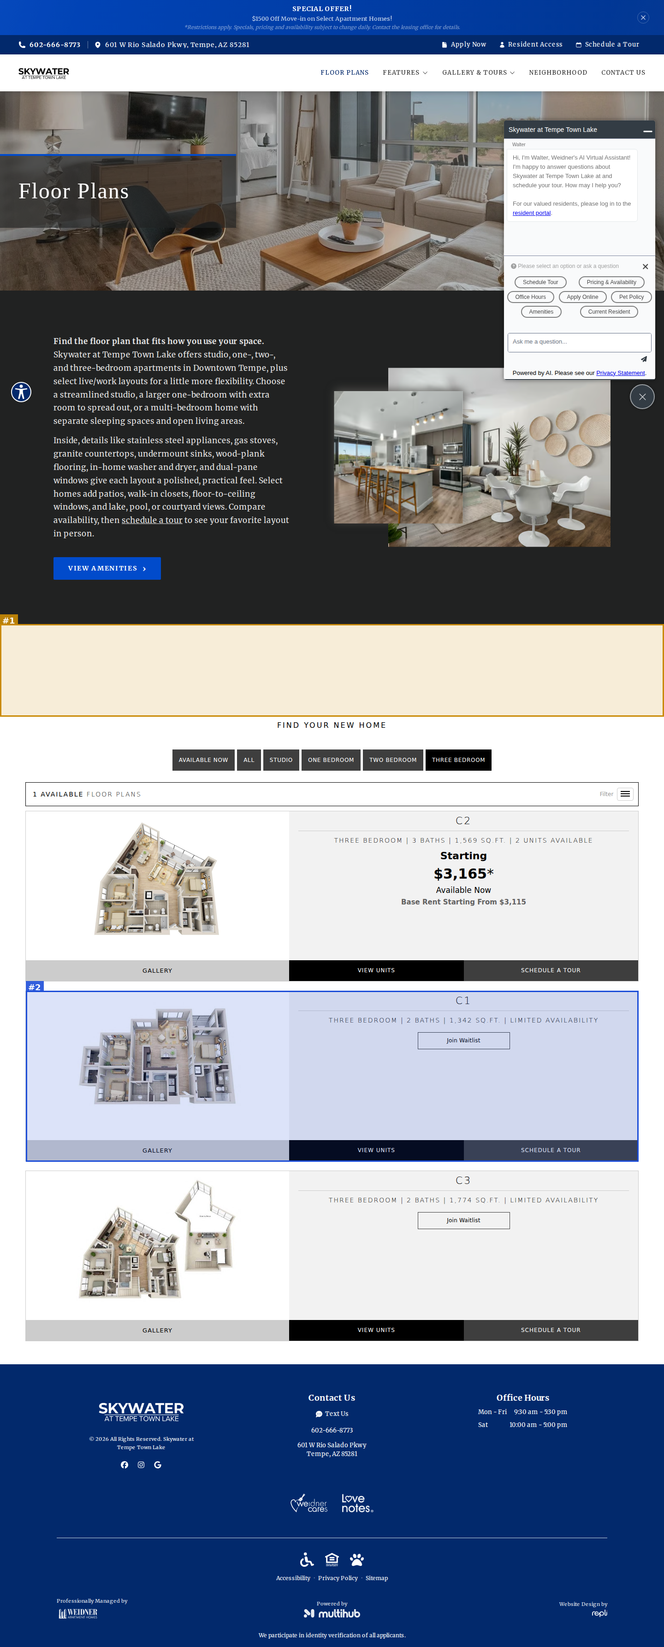View the C3 floor plan image
Viewport: 664px width, 1647px height.
[x=157, y=1239]
